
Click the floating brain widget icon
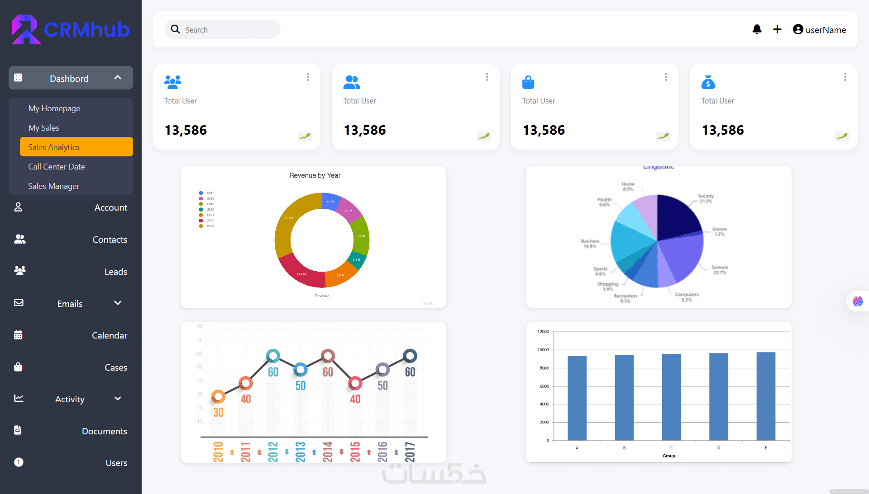tap(858, 301)
